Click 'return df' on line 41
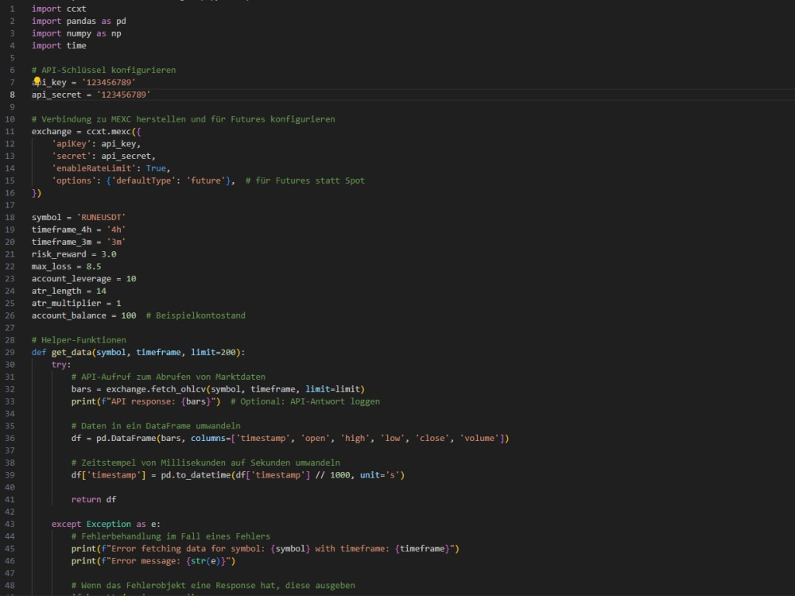Viewport: 795px width, 596px height. [x=94, y=500]
